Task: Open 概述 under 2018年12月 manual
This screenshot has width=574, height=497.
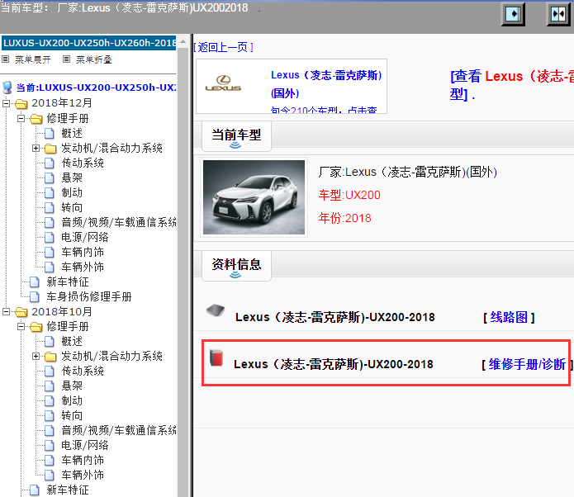Action: (x=72, y=133)
